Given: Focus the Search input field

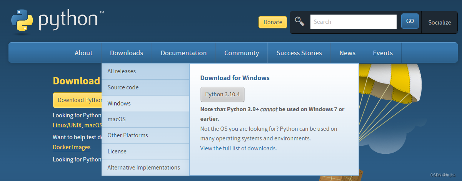Looking at the screenshot, I should tap(353, 22).
